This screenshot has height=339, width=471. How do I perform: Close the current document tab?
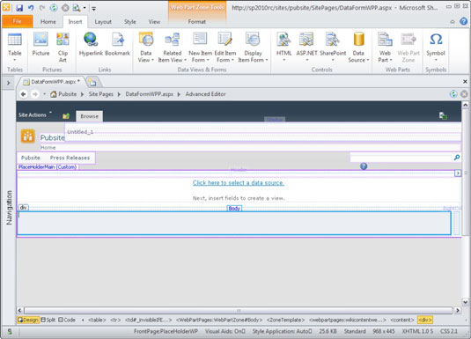[465, 81]
